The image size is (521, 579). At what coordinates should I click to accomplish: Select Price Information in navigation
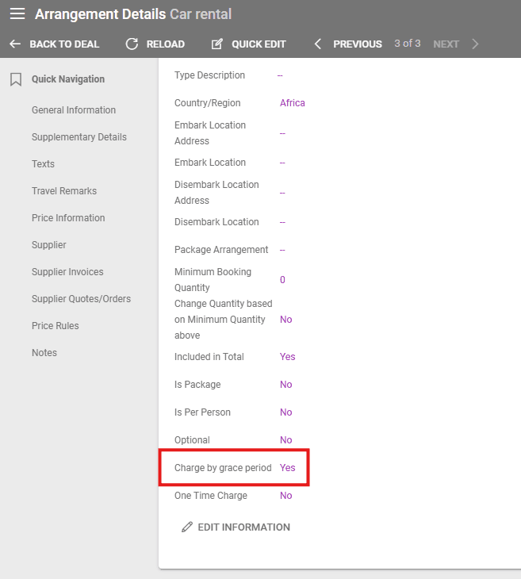pos(68,218)
